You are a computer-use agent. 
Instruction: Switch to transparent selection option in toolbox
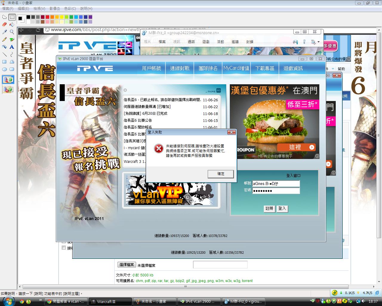point(8,89)
